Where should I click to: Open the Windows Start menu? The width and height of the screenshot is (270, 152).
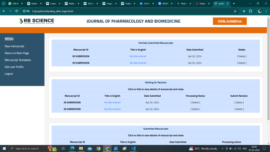click(x=4, y=148)
